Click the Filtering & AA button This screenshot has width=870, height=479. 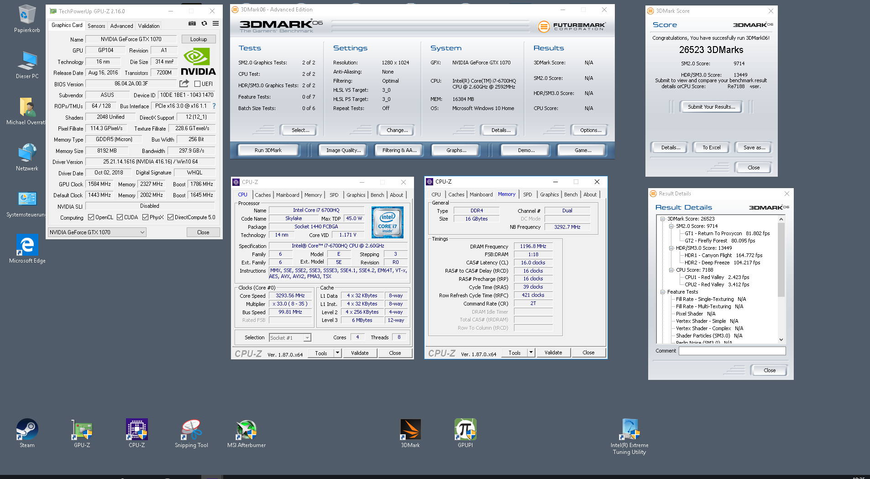(399, 150)
